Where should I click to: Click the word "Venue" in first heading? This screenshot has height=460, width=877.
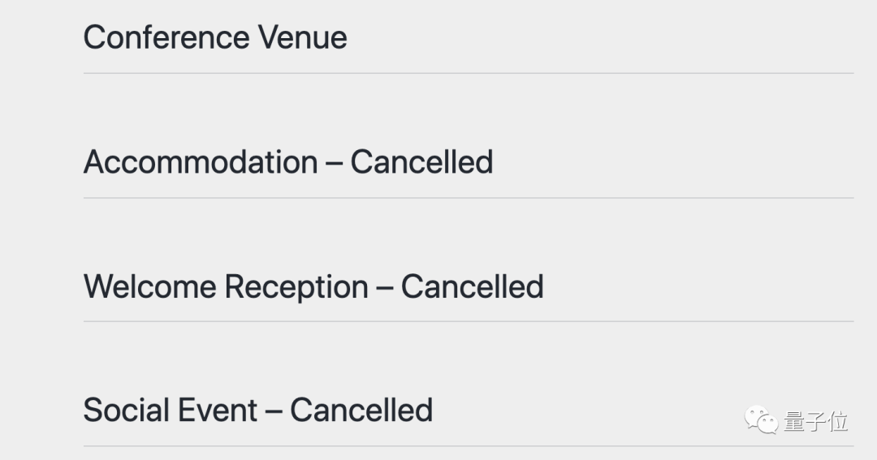pos(302,37)
